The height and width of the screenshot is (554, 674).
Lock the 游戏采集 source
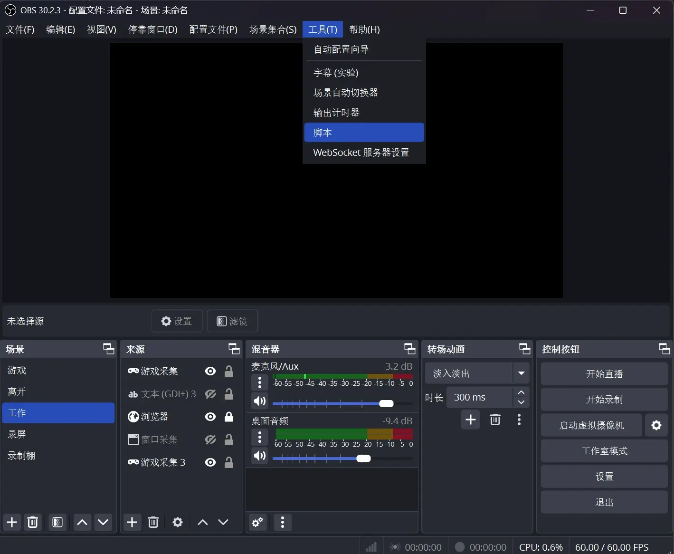[229, 371]
